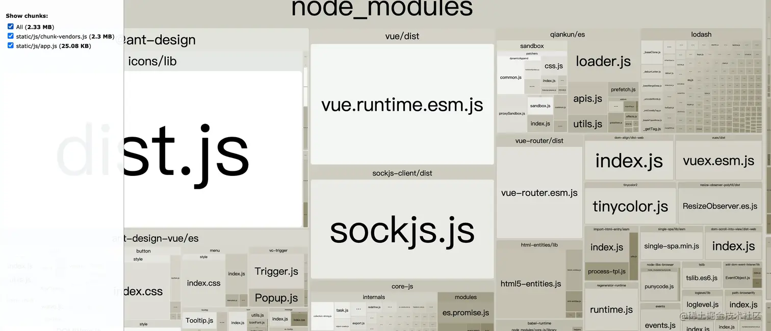
Task: Toggle the All chunks checkbox
Action: (x=10, y=27)
